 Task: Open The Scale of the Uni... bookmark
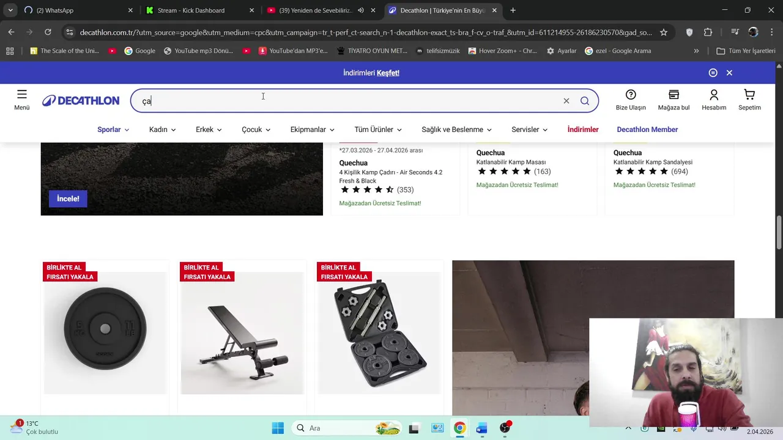click(64, 51)
